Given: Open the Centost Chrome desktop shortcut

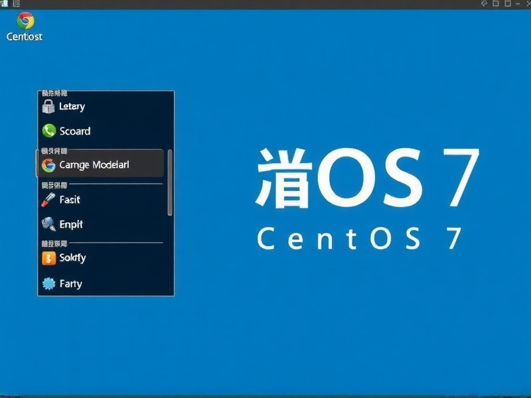Looking at the screenshot, I should click(25, 25).
